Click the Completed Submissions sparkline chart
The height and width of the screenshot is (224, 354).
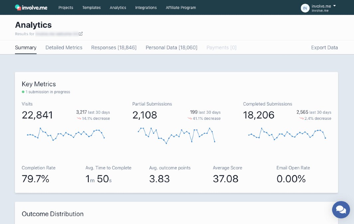pyautogui.click(x=287, y=134)
